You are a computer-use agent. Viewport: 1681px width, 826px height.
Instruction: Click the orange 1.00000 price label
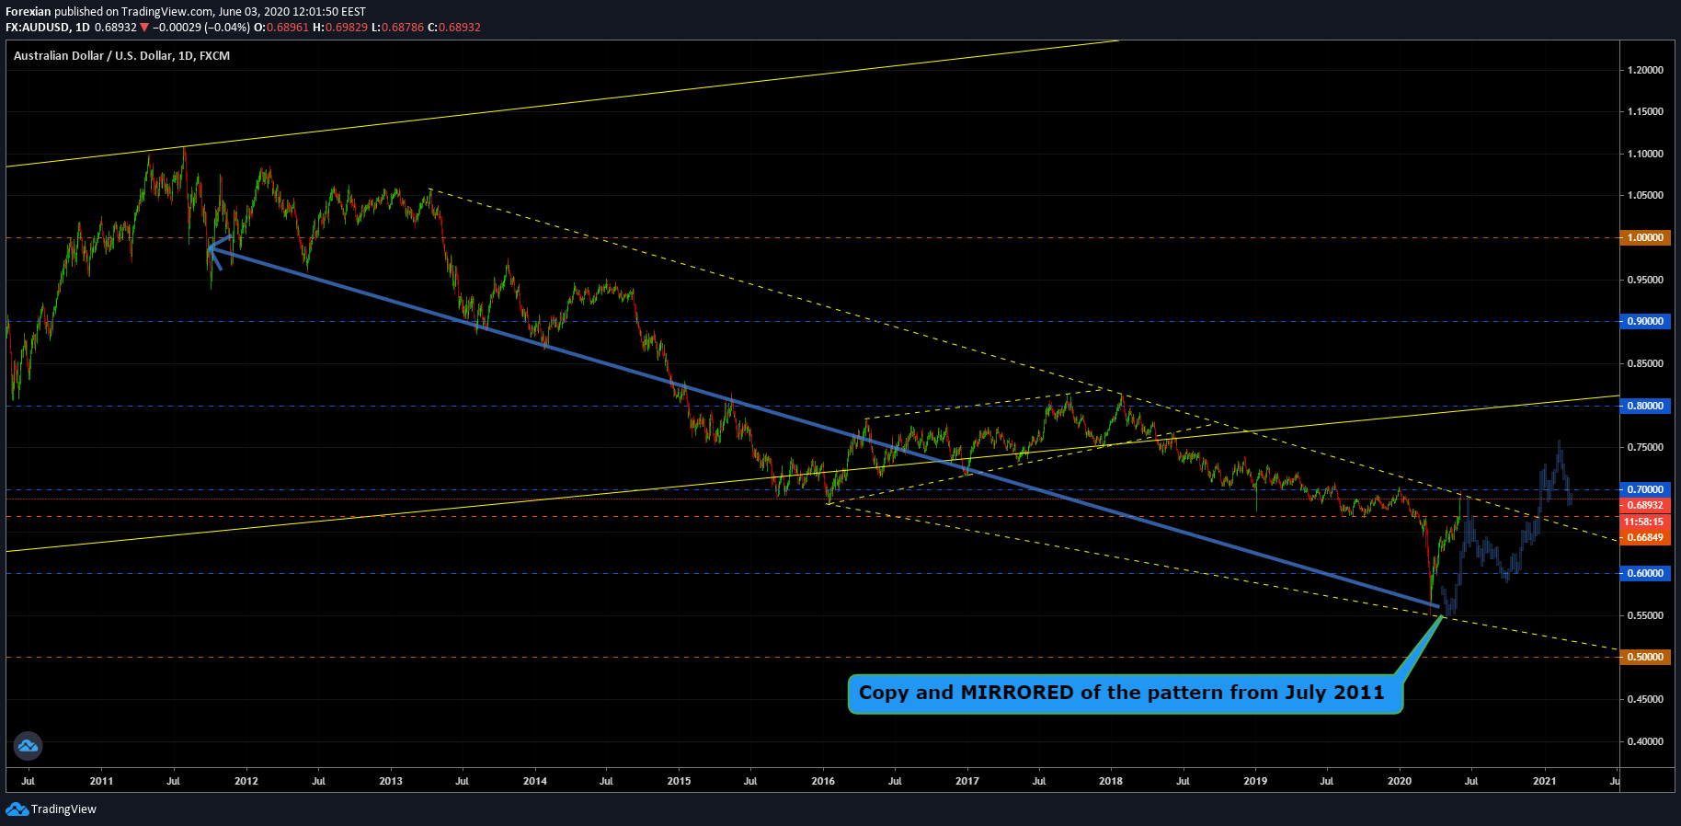pyautogui.click(x=1645, y=237)
